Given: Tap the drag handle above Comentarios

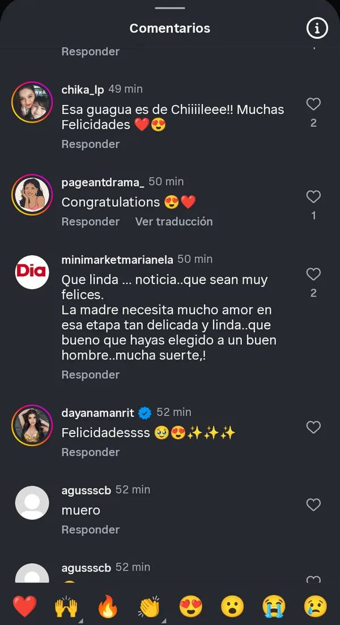Looking at the screenshot, I should tap(170, 8).
